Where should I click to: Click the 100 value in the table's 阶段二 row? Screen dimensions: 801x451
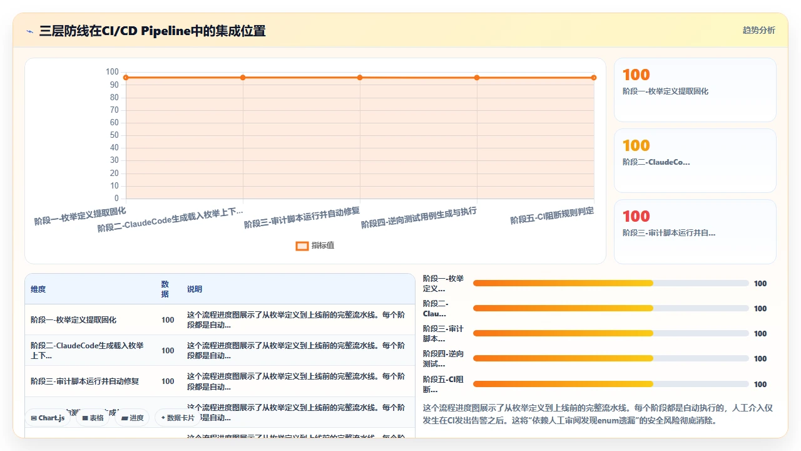(168, 351)
